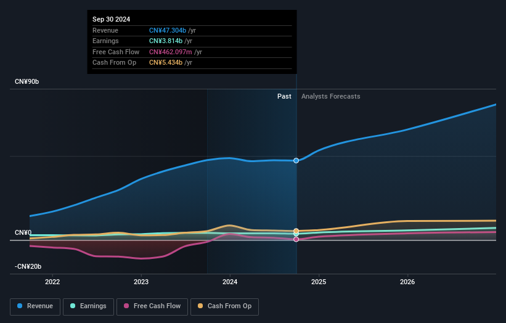This screenshot has width=506, height=323.
Task: Click the Cash From Op row label in tooltip
Action: (114, 63)
